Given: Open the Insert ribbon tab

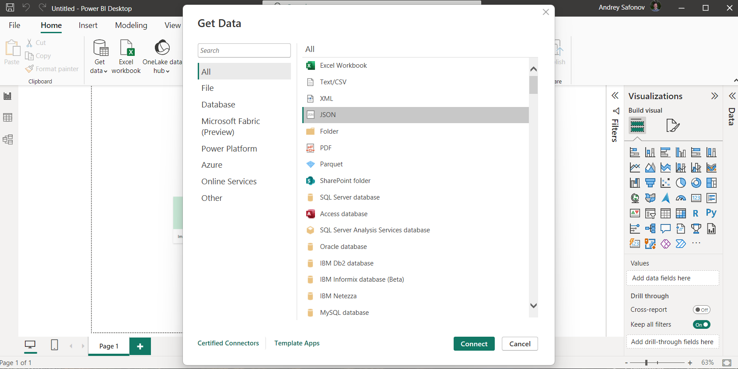Looking at the screenshot, I should pyautogui.click(x=88, y=25).
